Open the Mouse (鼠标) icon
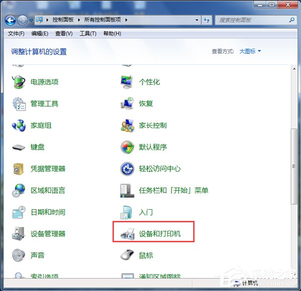 [127, 255]
